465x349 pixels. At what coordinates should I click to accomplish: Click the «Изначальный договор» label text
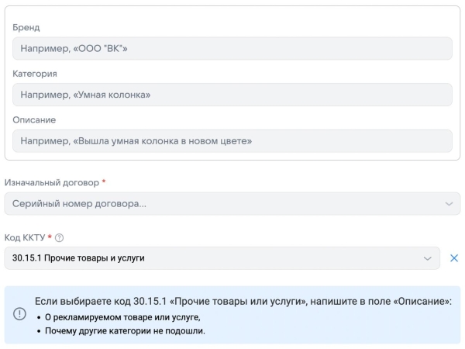pos(52,182)
